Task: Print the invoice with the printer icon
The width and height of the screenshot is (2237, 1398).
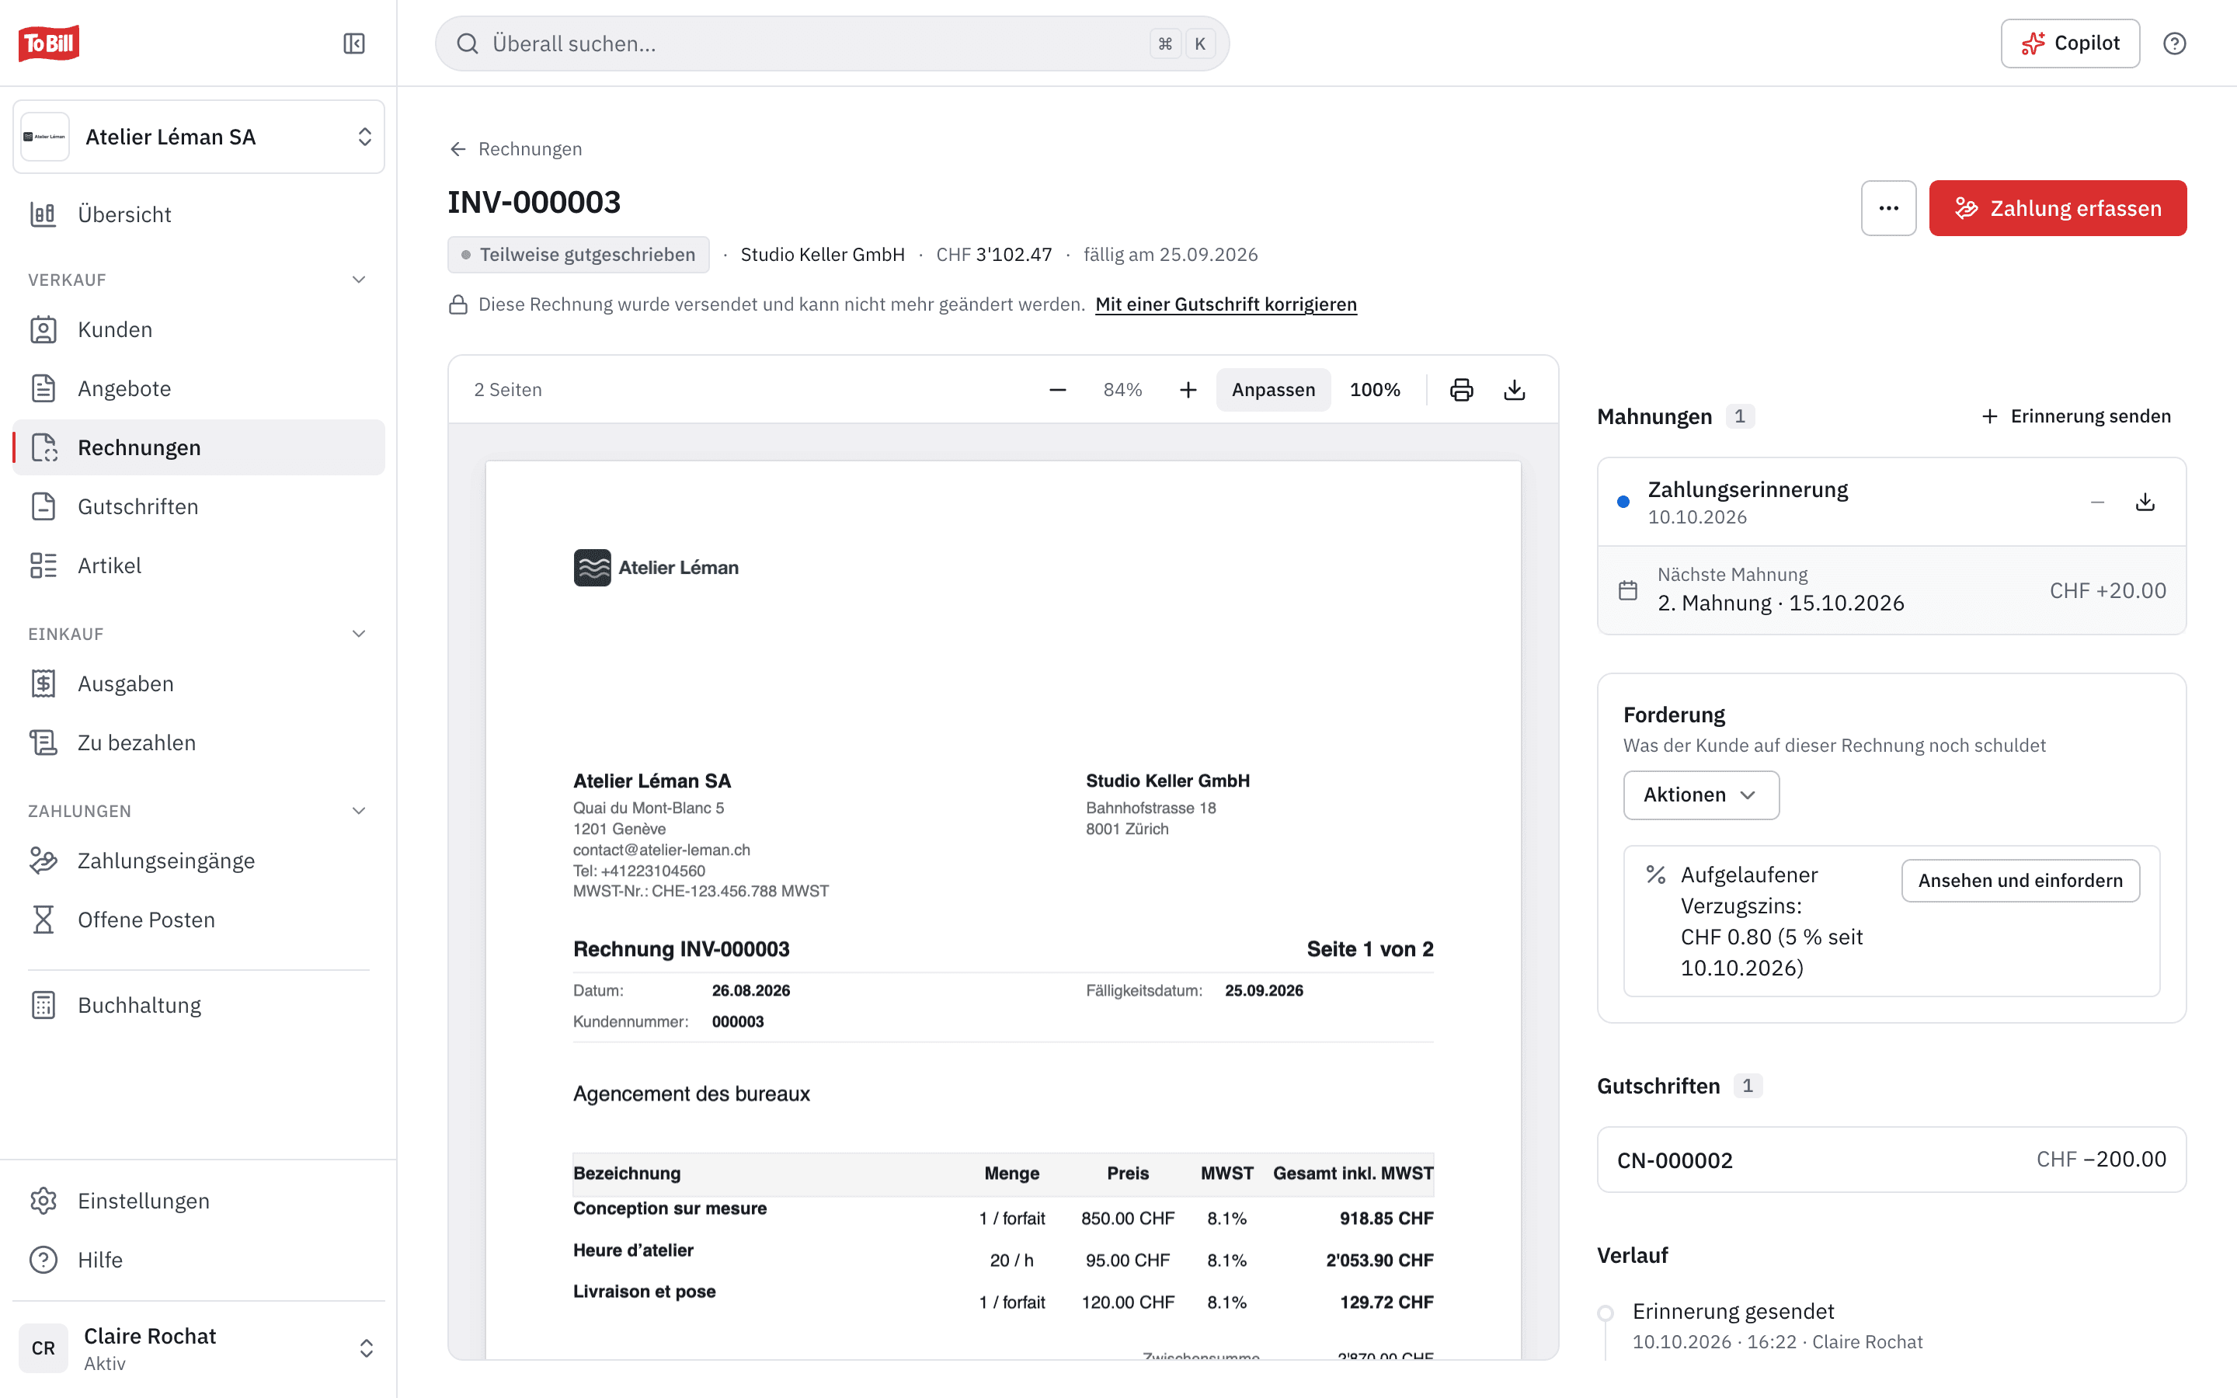Action: point(1462,389)
